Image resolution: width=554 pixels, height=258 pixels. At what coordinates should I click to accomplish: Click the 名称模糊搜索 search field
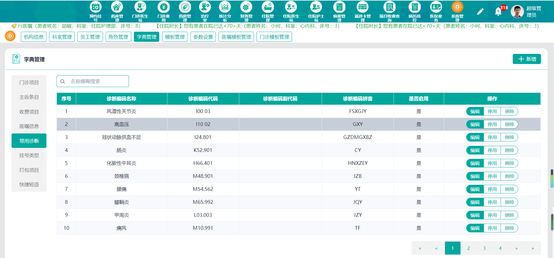93,81
